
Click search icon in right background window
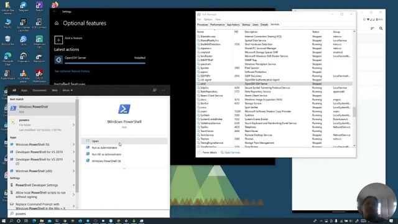[381, 29]
